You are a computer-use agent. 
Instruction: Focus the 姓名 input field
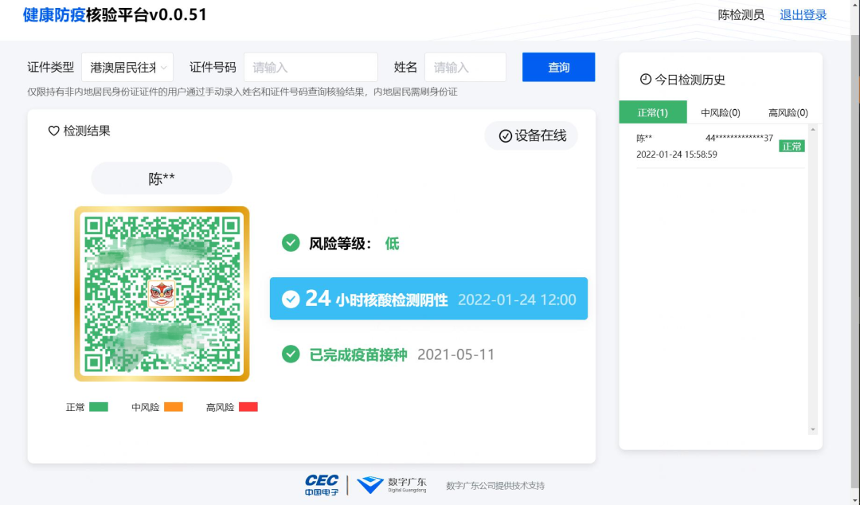(x=465, y=68)
